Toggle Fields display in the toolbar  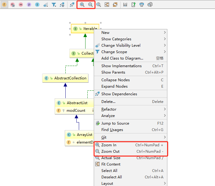[x=4, y=5]
